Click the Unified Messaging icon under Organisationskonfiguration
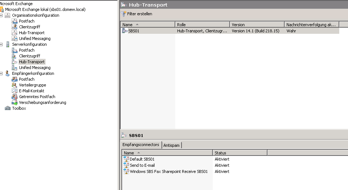Viewport: 348px width, 190px height. (x=15, y=39)
